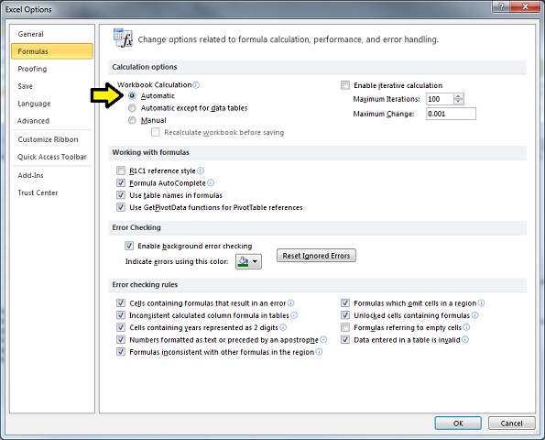Click the info icon after Data entered in a table is invalid
This screenshot has height=440, width=545.
coord(465,339)
